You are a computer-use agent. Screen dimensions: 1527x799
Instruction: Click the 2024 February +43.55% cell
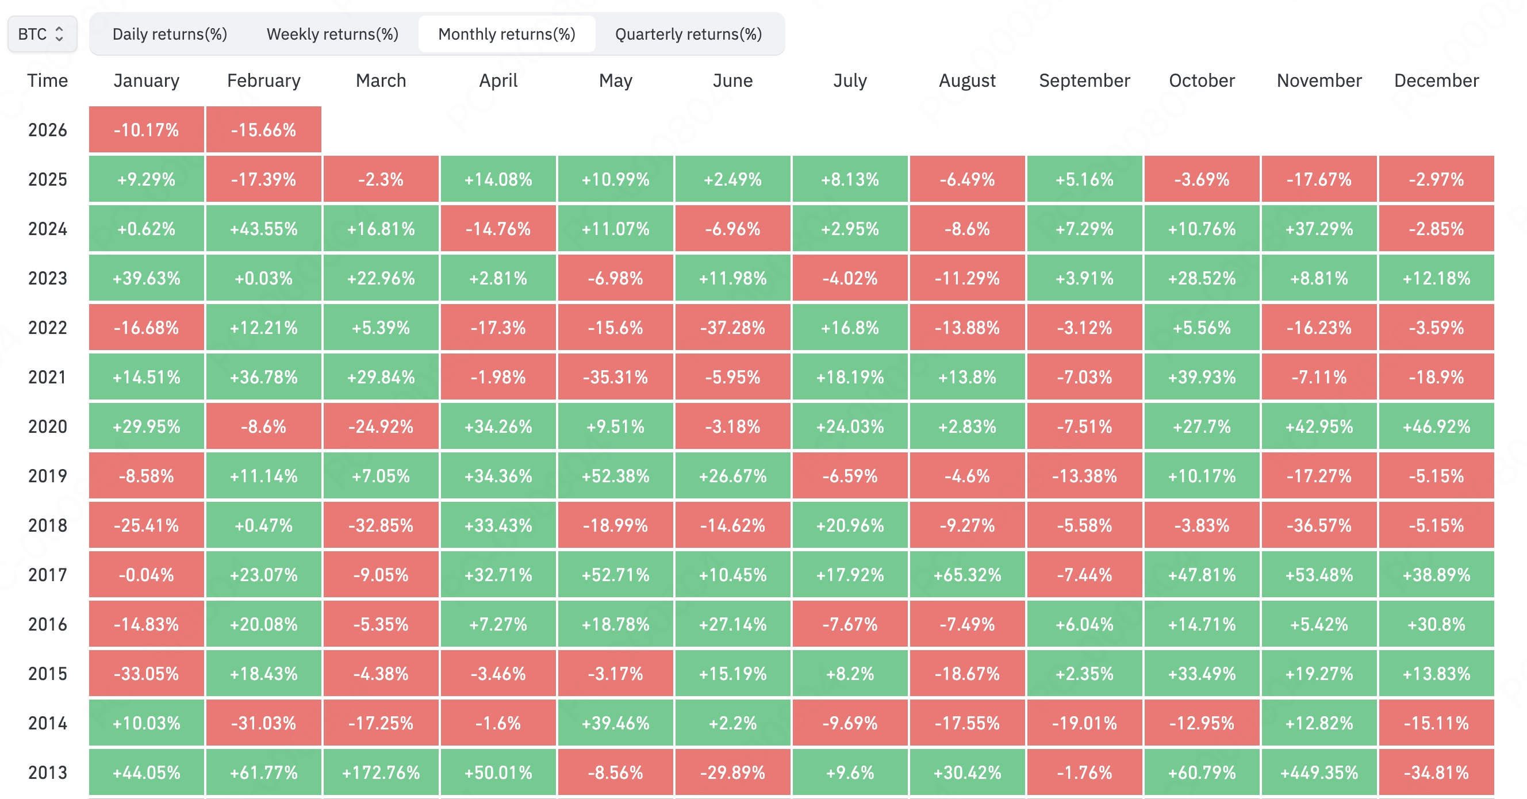(264, 229)
